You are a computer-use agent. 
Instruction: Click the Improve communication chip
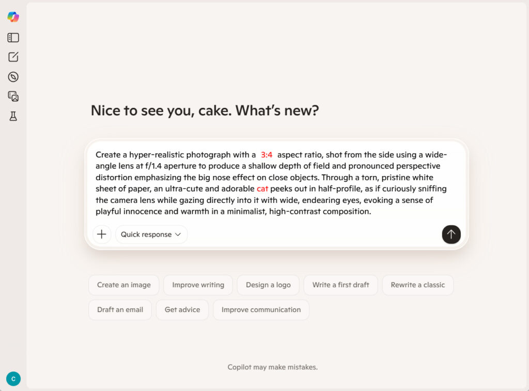click(261, 310)
